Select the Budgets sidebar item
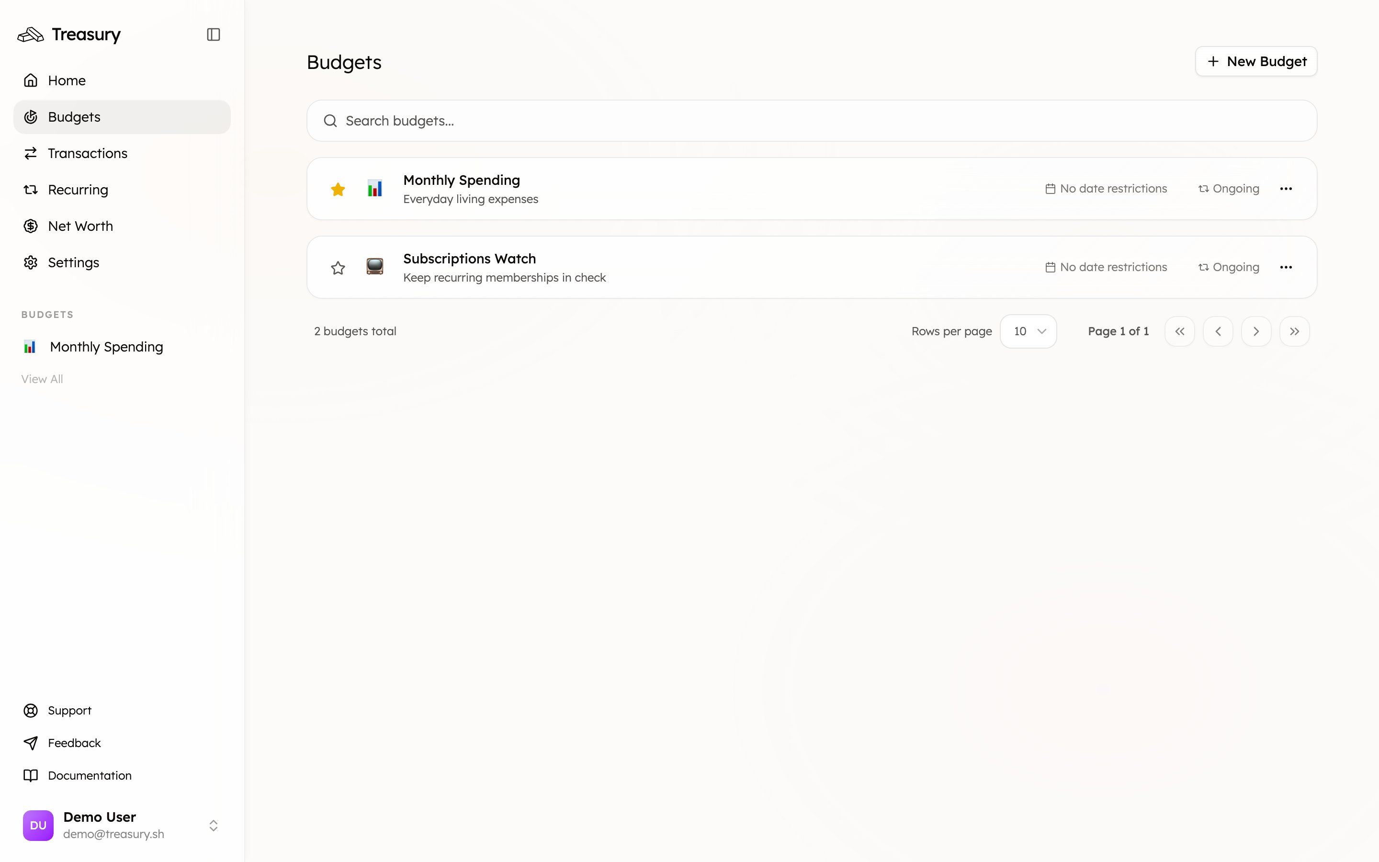 122,117
